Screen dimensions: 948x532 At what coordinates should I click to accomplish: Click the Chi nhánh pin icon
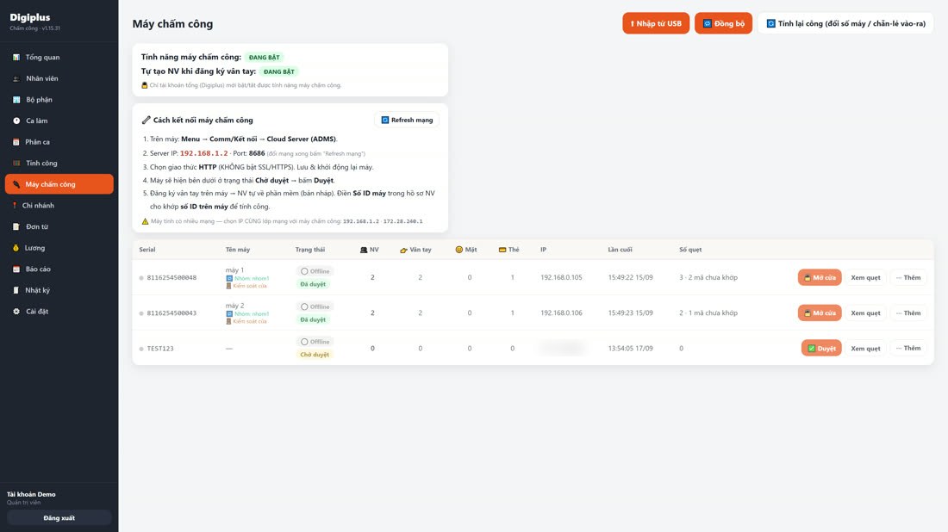(15, 206)
